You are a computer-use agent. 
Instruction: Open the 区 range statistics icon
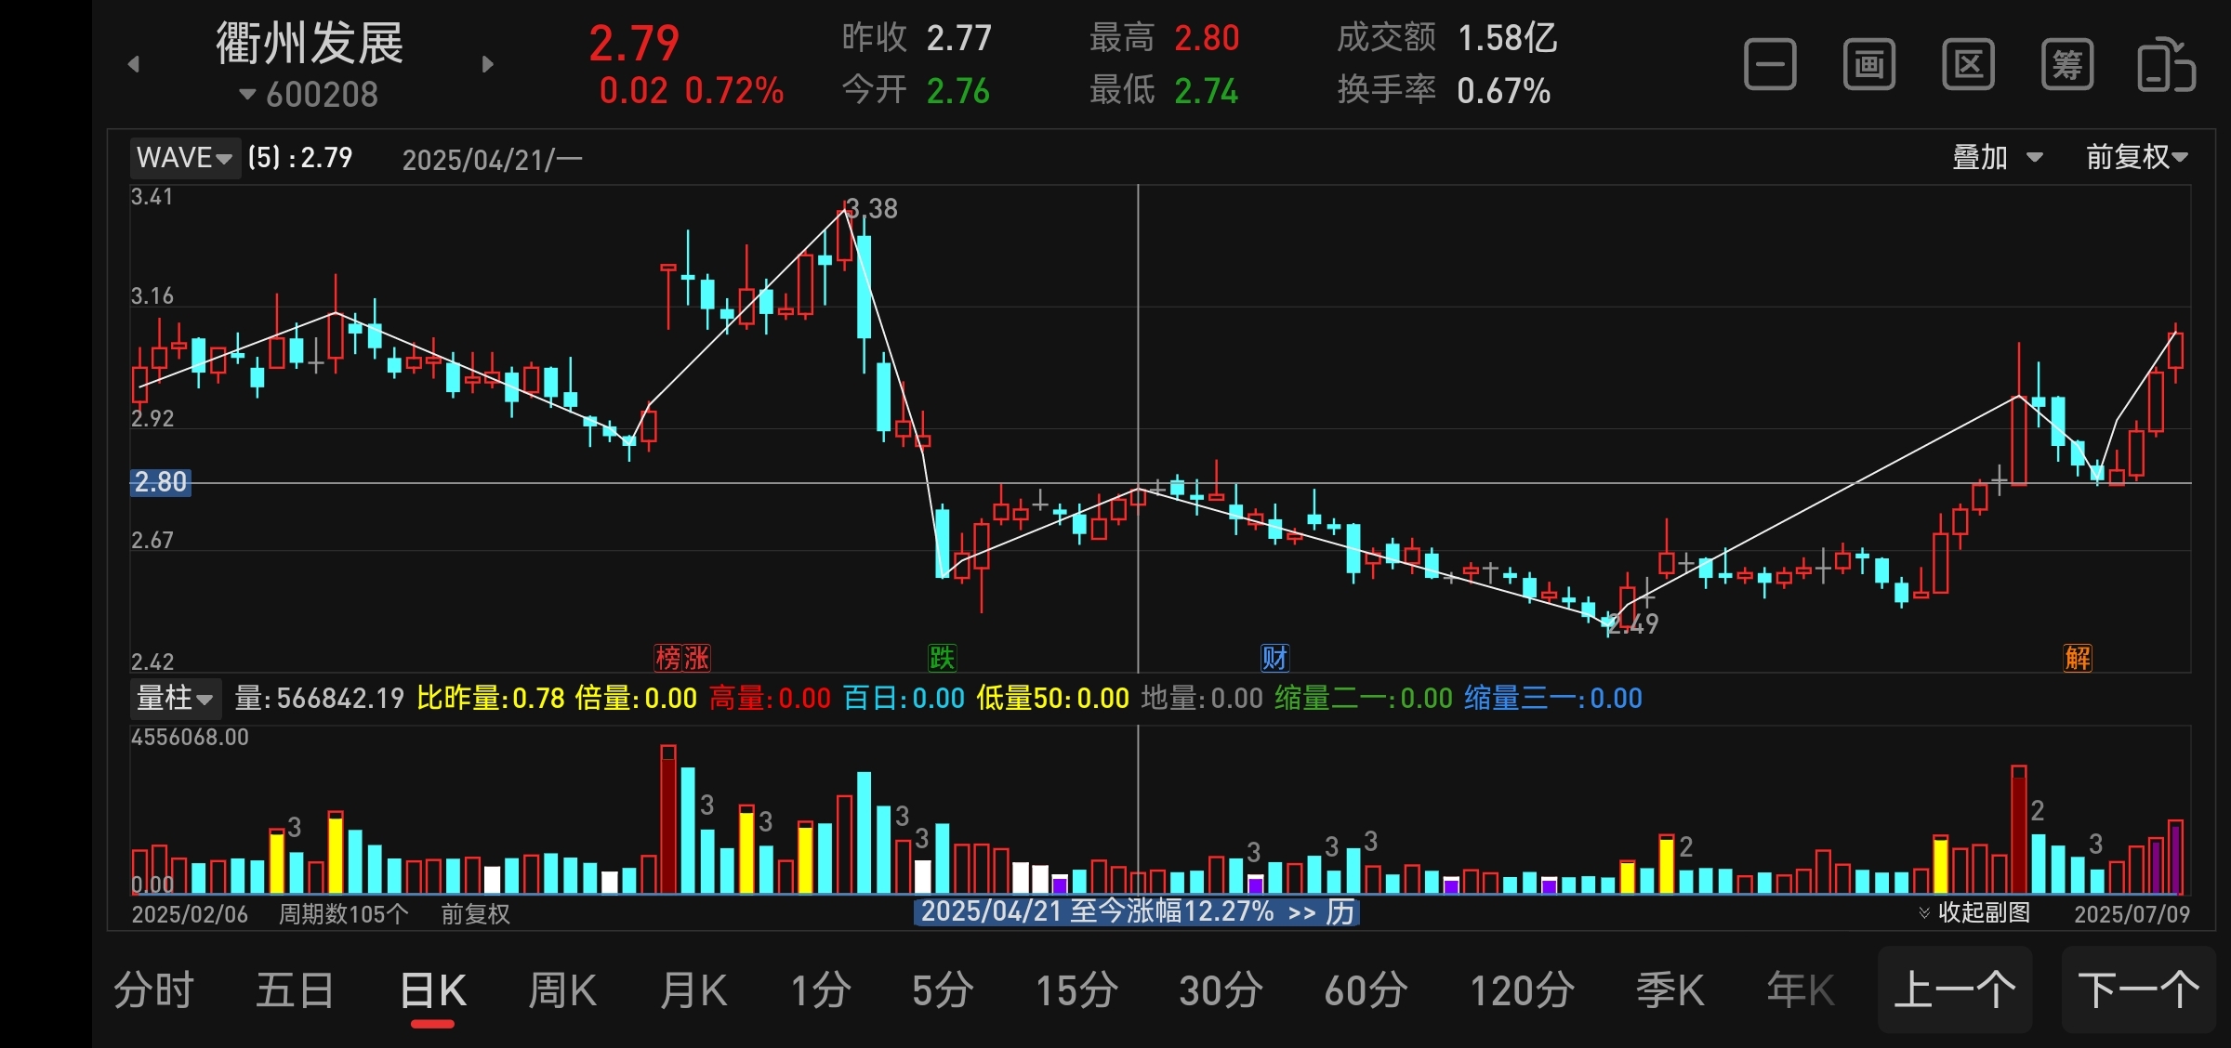[1968, 65]
